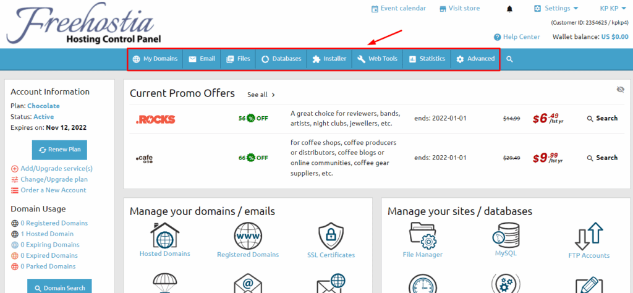Open the Files menu

pyautogui.click(x=238, y=59)
